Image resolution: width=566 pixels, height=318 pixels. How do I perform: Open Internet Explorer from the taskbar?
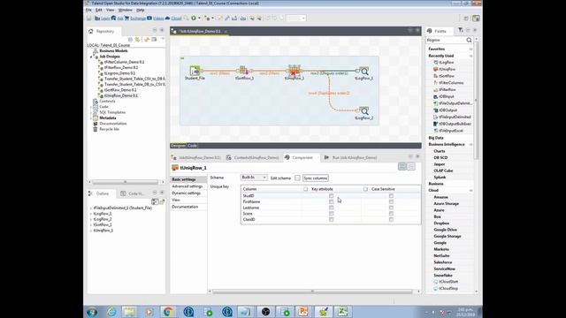[x=111, y=312]
